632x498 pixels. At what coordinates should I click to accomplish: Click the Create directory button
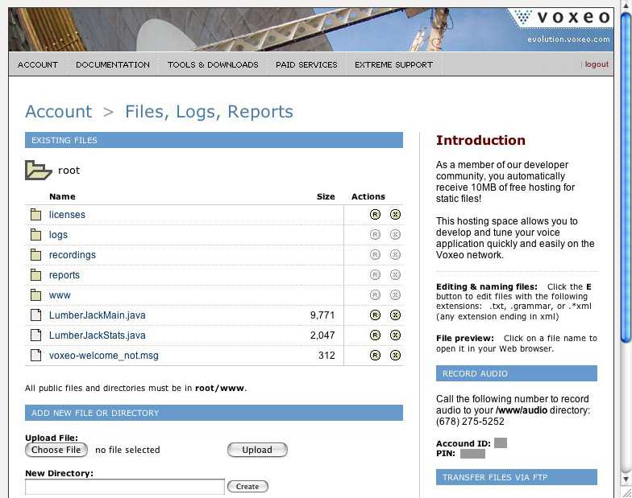[x=247, y=486]
